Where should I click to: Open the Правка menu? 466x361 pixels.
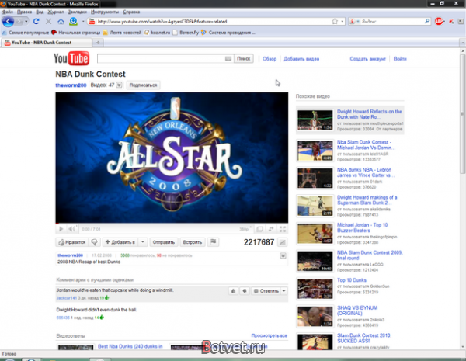pos(24,12)
